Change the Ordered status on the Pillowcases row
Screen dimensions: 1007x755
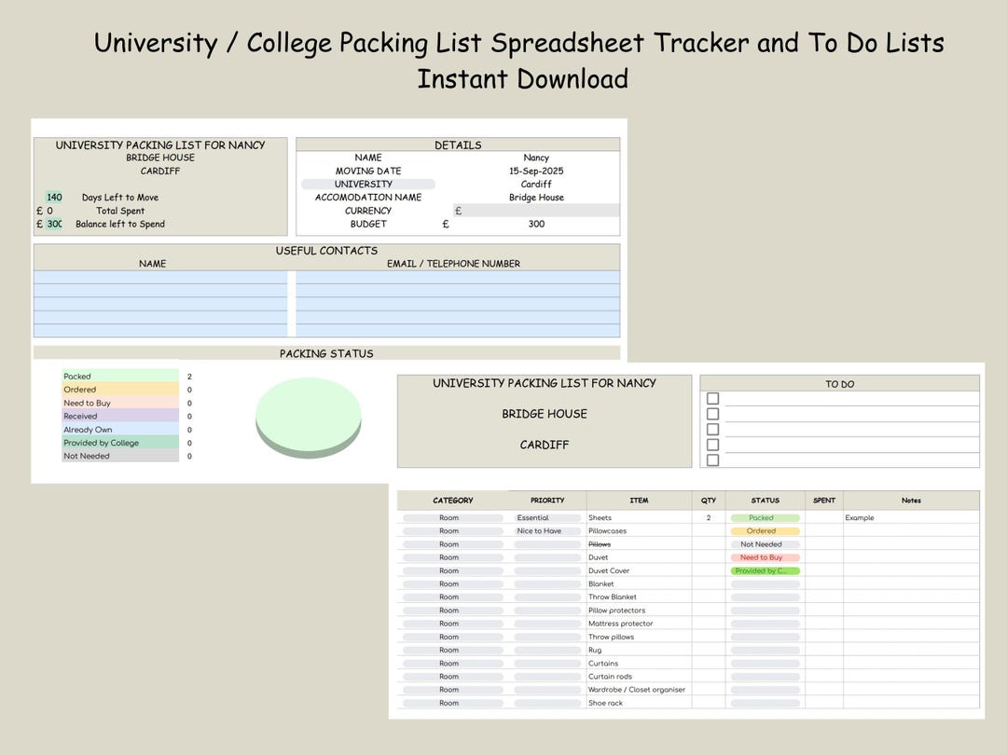click(765, 530)
